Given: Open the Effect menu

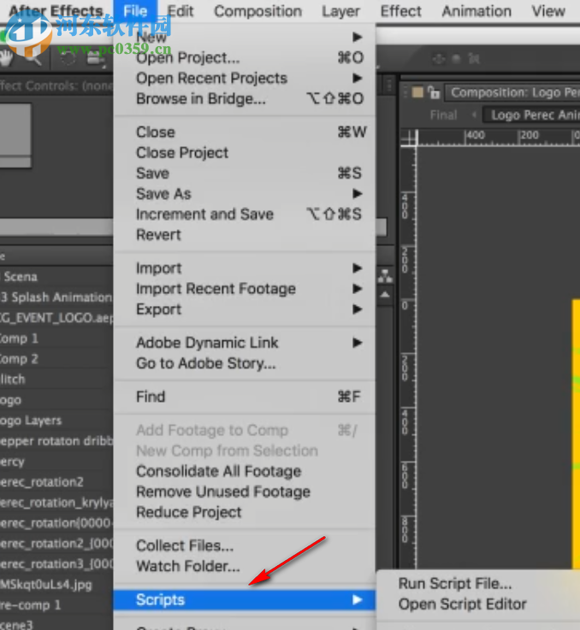Looking at the screenshot, I should [x=400, y=11].
